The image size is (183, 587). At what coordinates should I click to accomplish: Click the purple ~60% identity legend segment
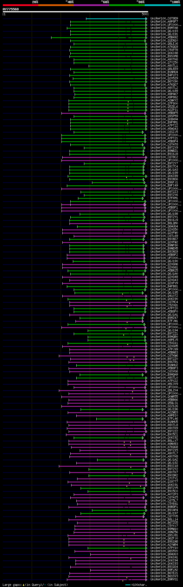[x=91, y=5]
